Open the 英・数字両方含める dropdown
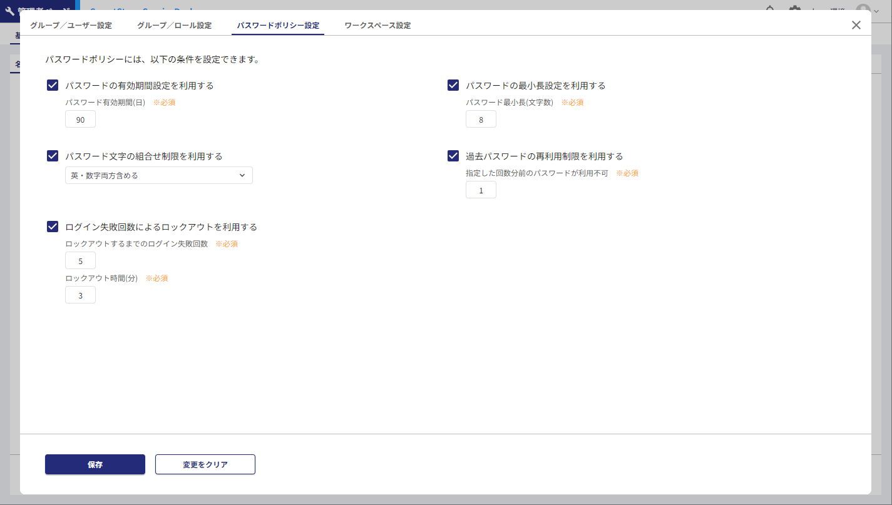The height and width of the screenshot is (505, 892). (x=158, y=176)
